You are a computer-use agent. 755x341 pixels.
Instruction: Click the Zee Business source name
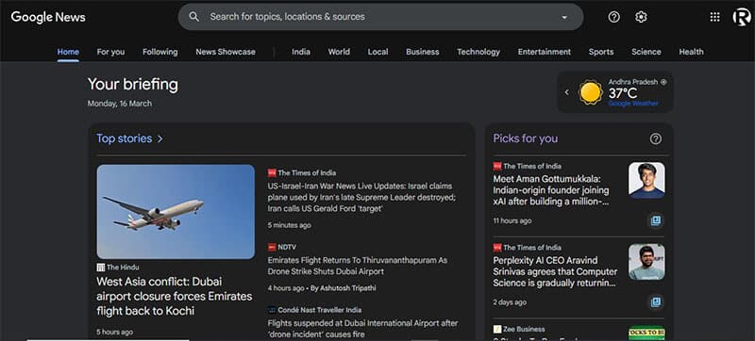[x=524, y=329]
